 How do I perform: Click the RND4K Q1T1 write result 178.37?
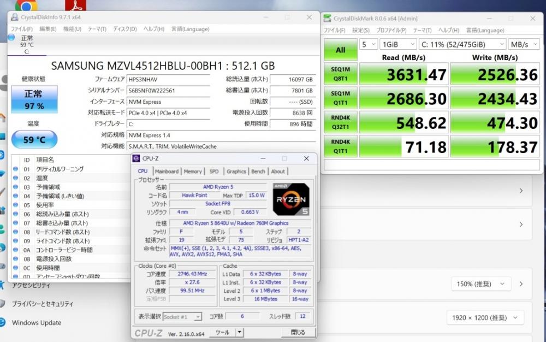[495, 146]
